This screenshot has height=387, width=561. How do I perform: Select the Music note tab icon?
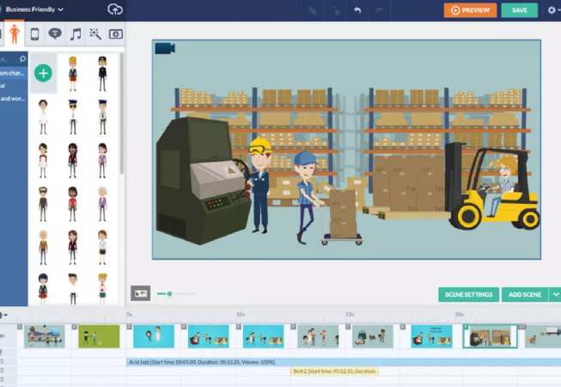point(76,34)
